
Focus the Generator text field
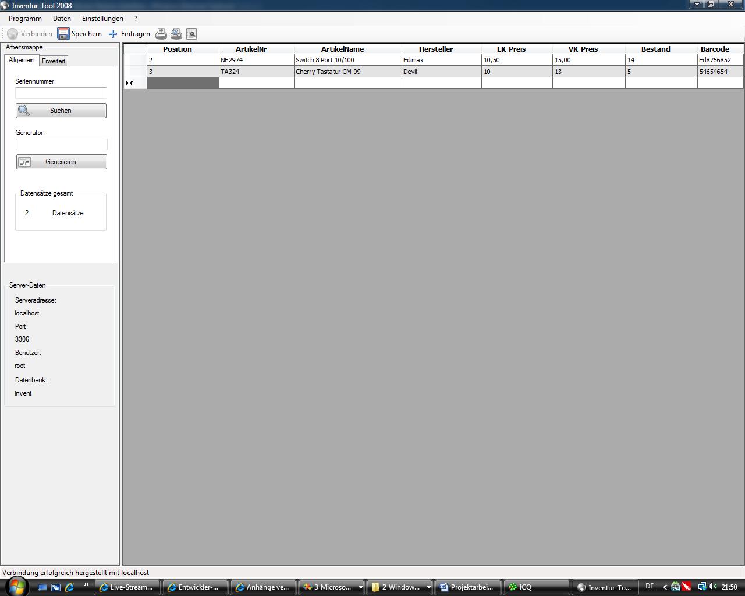pos(61,144)
